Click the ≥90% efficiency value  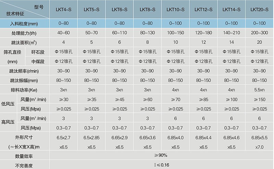[161, 155]
